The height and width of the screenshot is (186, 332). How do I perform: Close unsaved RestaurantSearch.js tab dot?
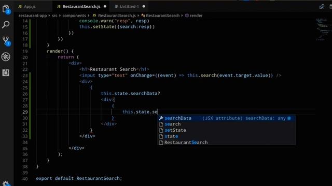105,7
